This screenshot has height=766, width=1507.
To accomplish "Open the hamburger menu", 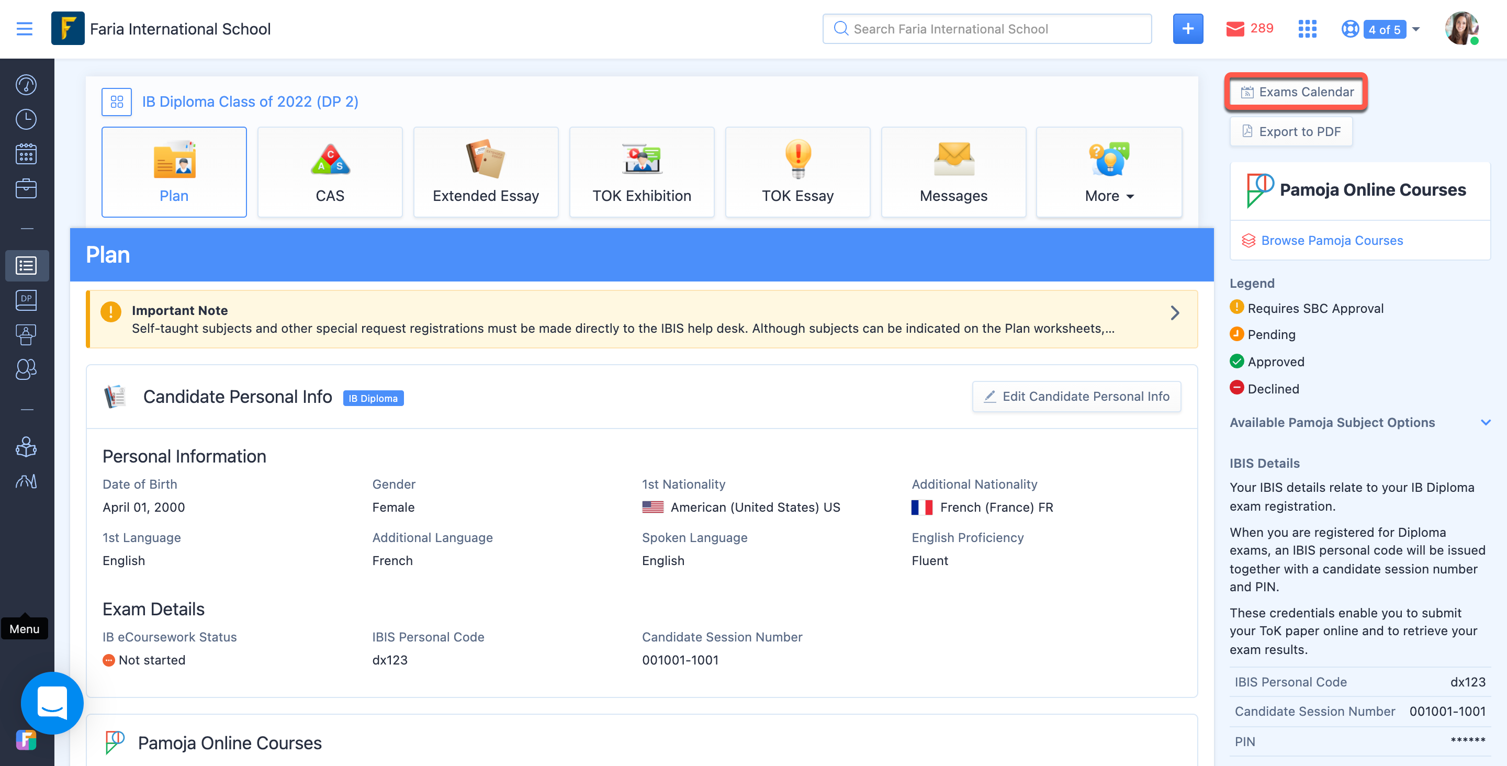I will [25, 29].
